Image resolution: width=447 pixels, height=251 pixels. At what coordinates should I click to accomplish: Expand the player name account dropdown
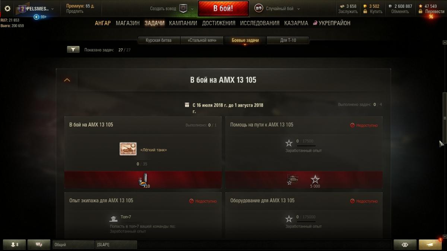point(52,9)
